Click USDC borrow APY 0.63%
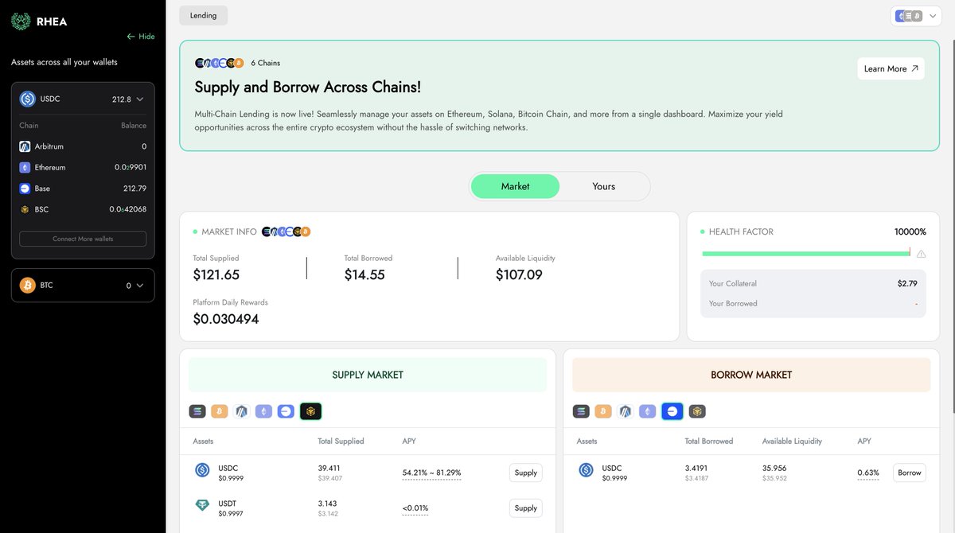 click(868, 473)
